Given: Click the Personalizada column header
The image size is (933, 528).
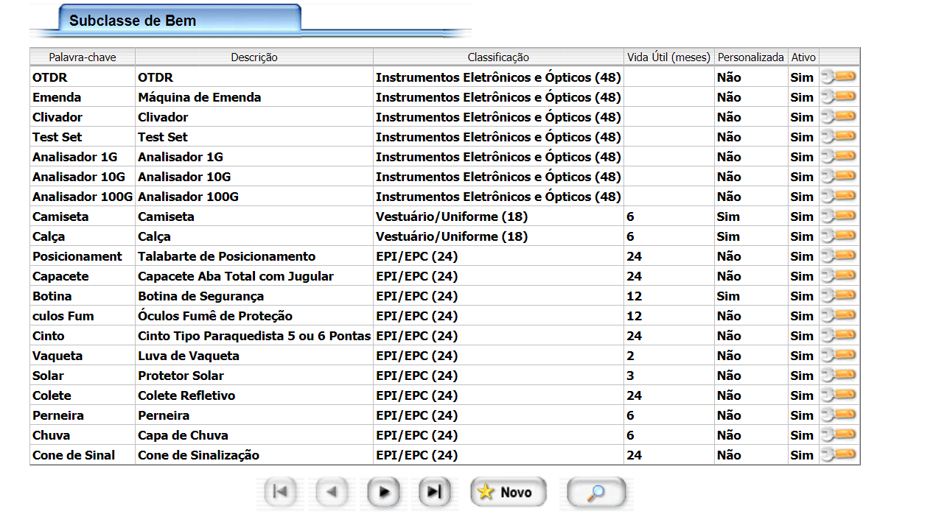Looking at the screenshot, I should pyautogui.click(x=751, y=57).
